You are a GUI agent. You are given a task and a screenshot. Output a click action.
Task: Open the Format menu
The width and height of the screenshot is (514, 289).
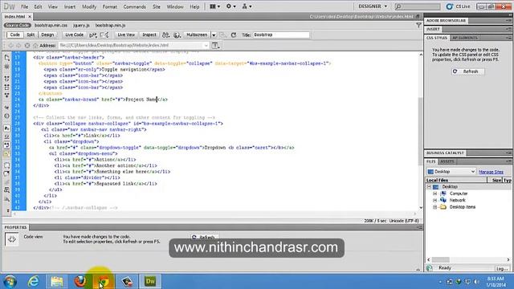(x=109, y=6)
